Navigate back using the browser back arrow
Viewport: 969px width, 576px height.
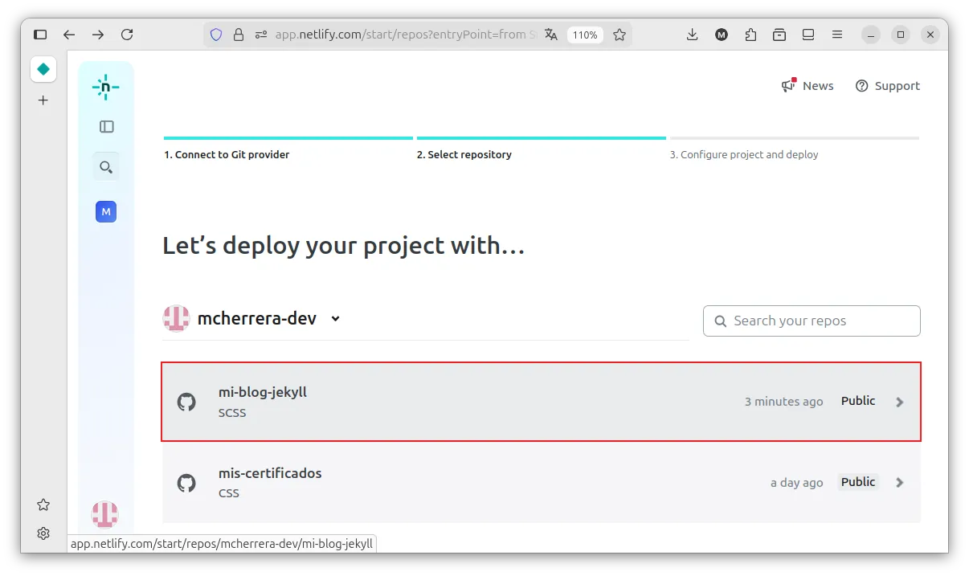click(x=69, y=35)
